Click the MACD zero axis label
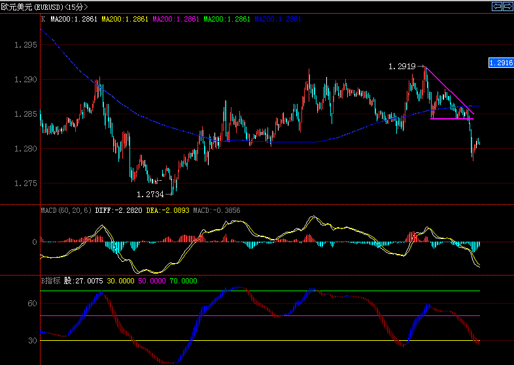514x365 pixels. (35, 242)
